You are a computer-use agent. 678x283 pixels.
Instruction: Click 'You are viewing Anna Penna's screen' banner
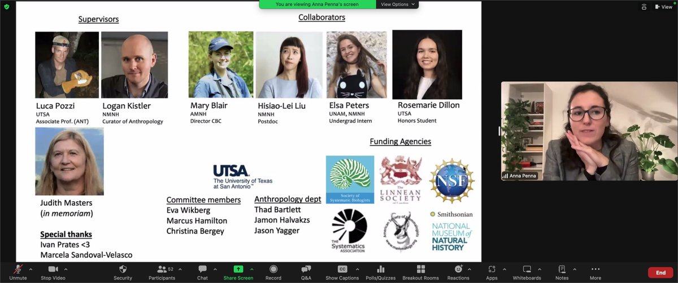pyautogui.click(x=317, y=4)
